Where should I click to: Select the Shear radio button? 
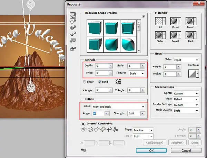84,82
